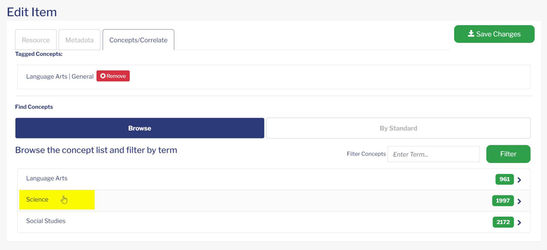Viewport: 547px width, 250px height.
Task: Focus the Filter Concepts term field
Action: 433,155
